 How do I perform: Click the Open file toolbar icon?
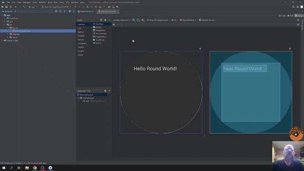(x=2, y=7)
